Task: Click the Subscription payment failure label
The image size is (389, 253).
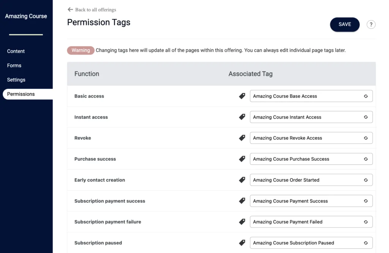Action: point(108,222)
